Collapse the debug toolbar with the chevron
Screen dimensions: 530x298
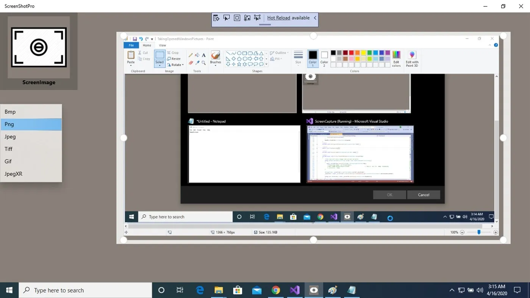point(315,17)
